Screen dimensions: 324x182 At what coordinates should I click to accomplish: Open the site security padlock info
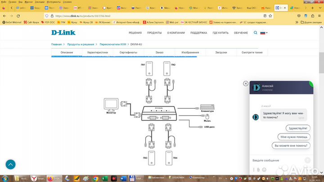click(52, 16)
